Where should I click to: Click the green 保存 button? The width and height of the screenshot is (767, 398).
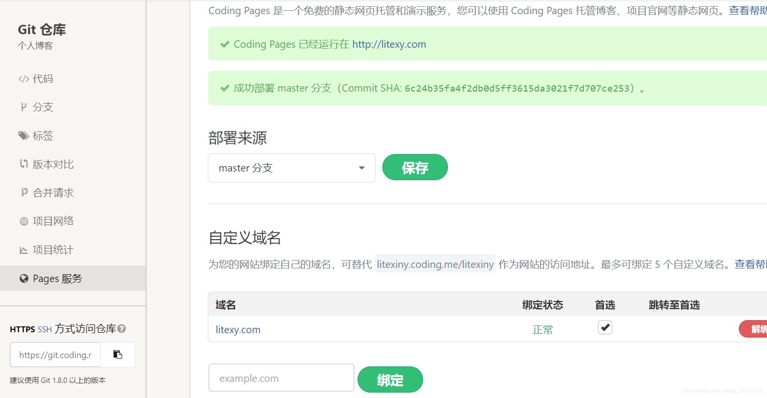415,168
